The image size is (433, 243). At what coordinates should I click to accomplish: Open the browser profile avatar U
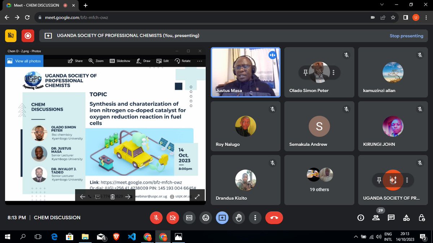(x=416, y=17)
